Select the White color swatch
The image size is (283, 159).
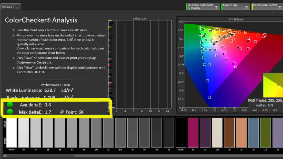click(11, 132)
